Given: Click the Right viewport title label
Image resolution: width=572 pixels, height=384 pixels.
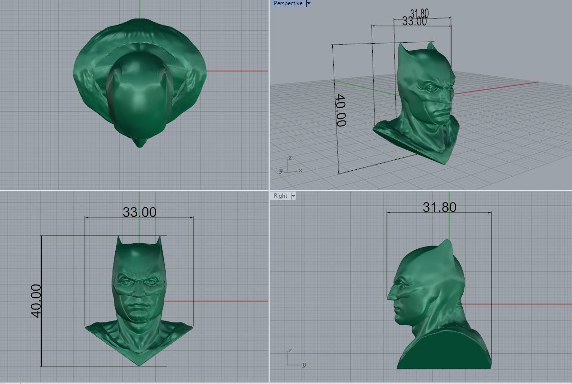Looking at the screenshot, I should 280,196.
